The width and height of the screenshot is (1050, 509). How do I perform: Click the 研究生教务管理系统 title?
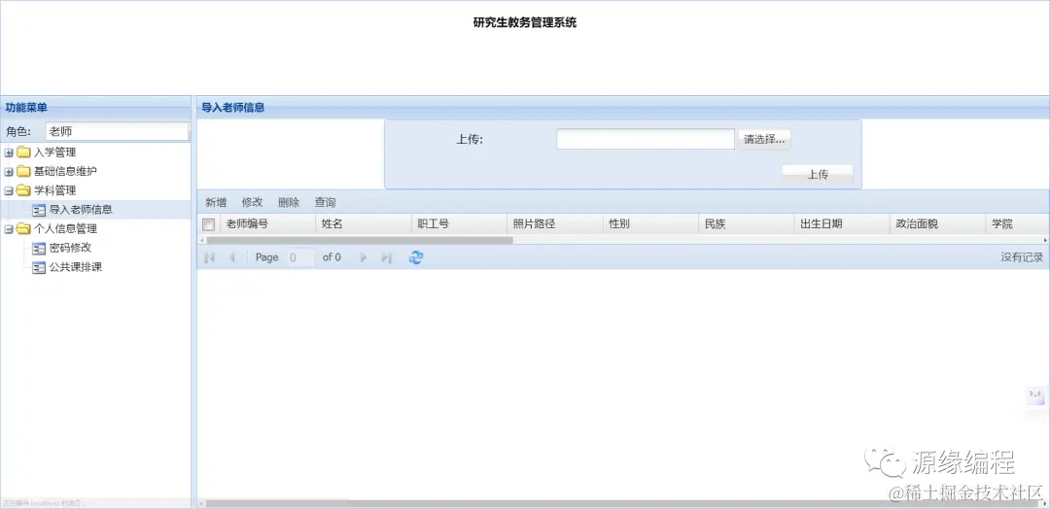[525, 22]
